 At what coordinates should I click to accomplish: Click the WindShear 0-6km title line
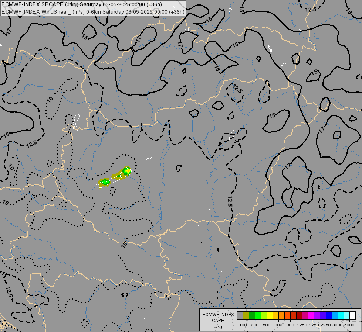click(93, 12)
